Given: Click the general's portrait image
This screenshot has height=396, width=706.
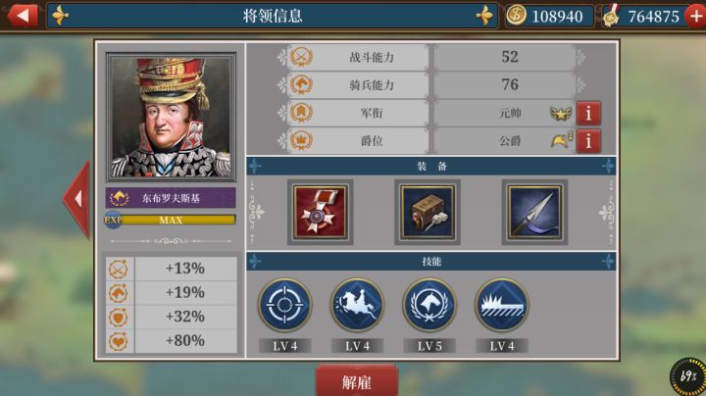Looking at the screenshot, I should (171, 117).
